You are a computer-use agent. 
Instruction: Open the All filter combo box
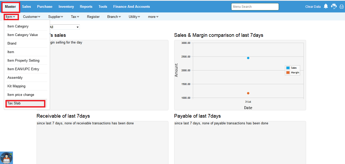(64, 27)
